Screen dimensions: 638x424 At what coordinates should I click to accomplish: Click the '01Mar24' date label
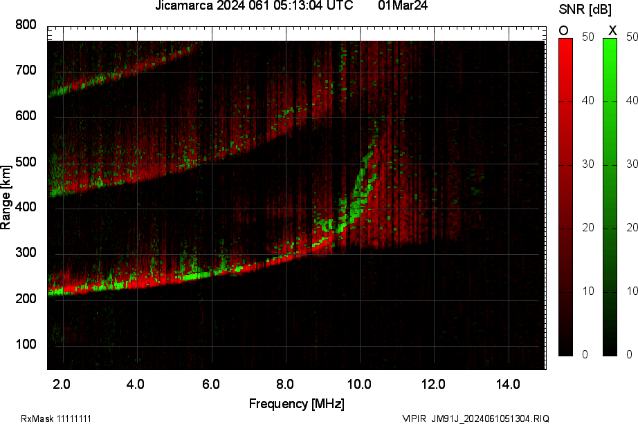403,6
